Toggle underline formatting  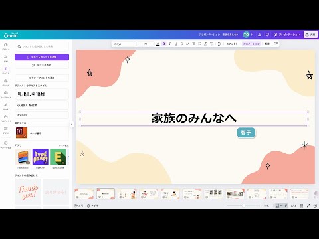pos(175,44)
